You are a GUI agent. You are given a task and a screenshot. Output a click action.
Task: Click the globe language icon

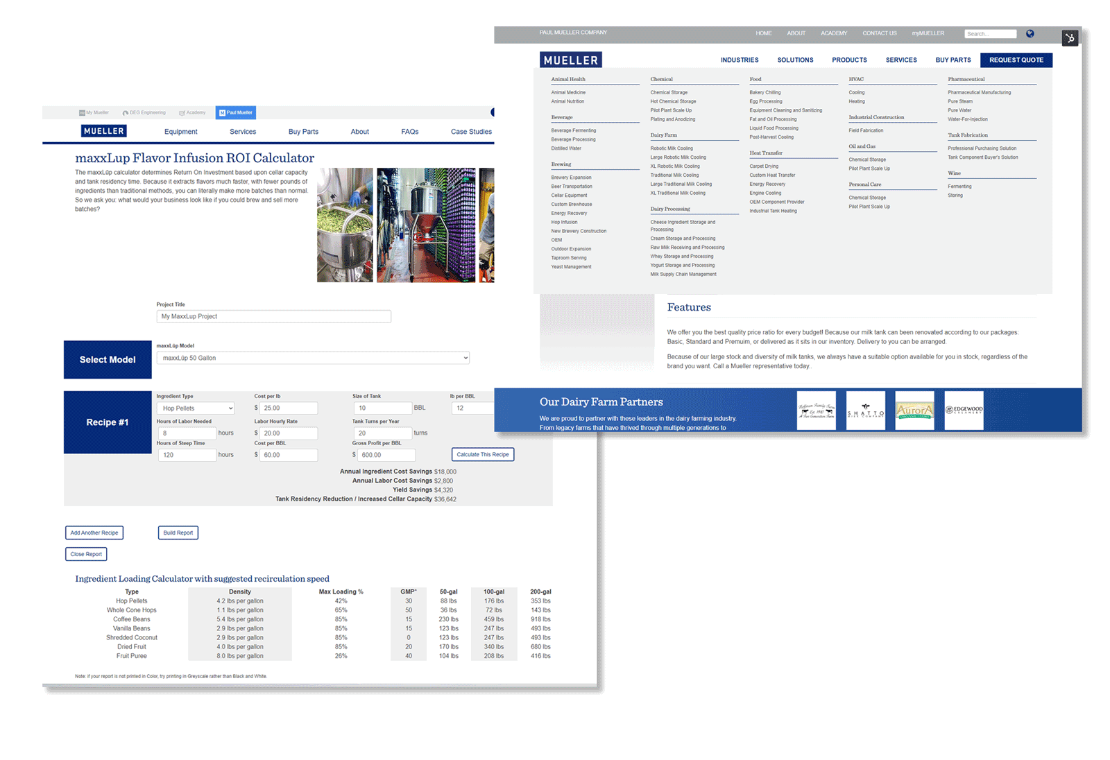[x=1030, y=33]
